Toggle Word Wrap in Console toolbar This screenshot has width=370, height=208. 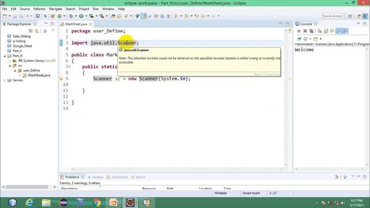[x=332, y=31]
